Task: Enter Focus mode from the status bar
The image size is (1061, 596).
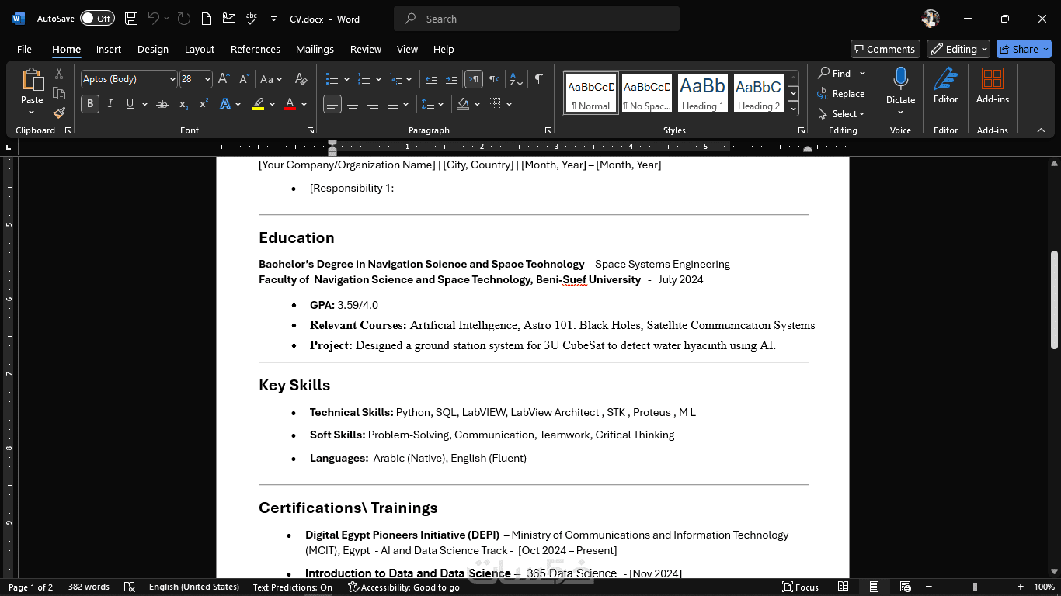Action: point(801,587)
